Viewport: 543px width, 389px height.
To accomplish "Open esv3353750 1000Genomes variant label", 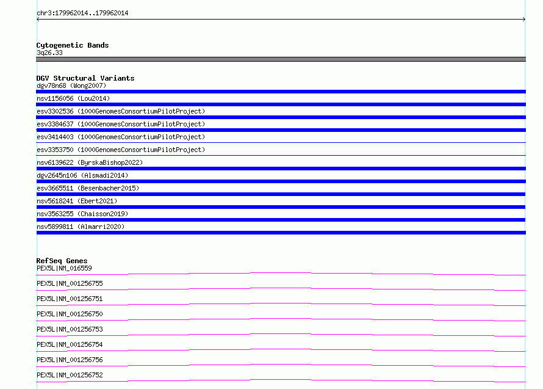I will (x=121, y=150).
